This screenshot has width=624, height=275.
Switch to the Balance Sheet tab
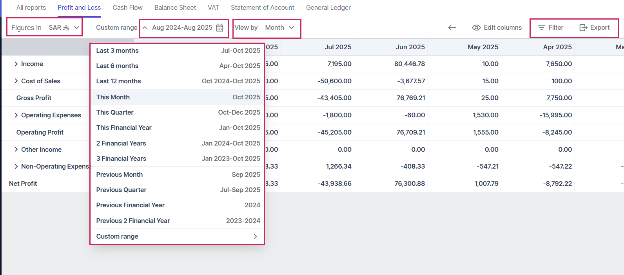tap(175, 8)
